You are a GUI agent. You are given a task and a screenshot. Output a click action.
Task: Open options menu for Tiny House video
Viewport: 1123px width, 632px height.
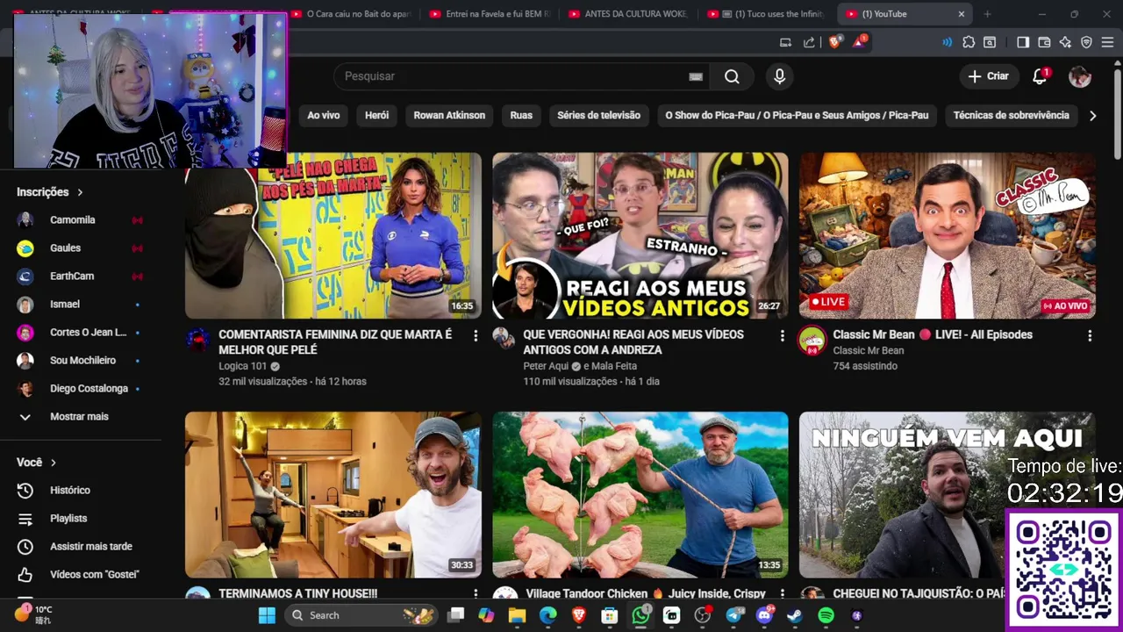pyautogui.click(x=476, y=594)
